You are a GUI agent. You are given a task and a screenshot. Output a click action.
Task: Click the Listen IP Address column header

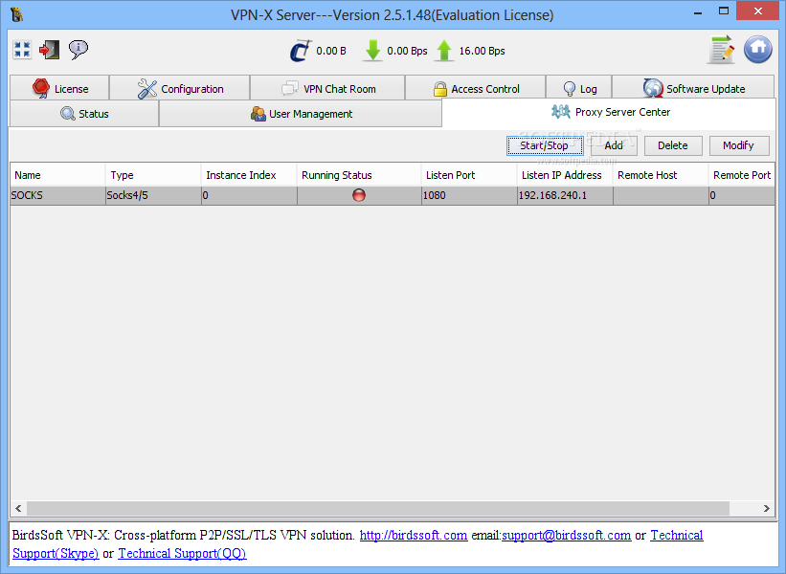[565, 175]
